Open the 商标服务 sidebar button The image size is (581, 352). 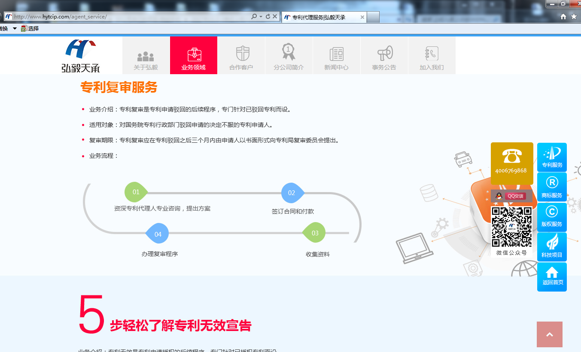click(x=552, y=187)
